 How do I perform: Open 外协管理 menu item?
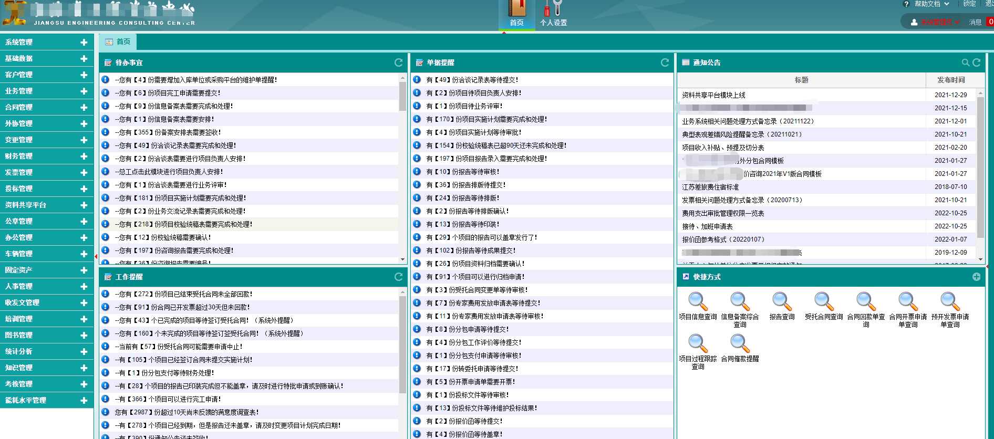pos(47,123)
